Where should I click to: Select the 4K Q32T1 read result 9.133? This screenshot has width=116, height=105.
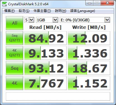click(x=45, y=53)
